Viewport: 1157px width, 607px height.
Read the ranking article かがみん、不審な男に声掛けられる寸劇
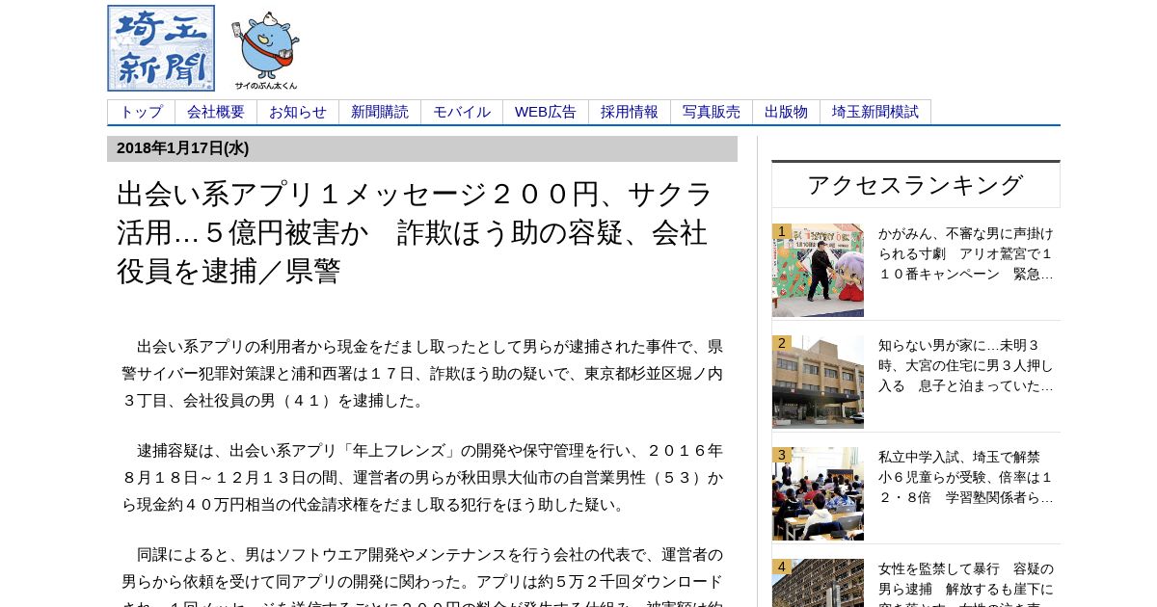coord(966,253)
